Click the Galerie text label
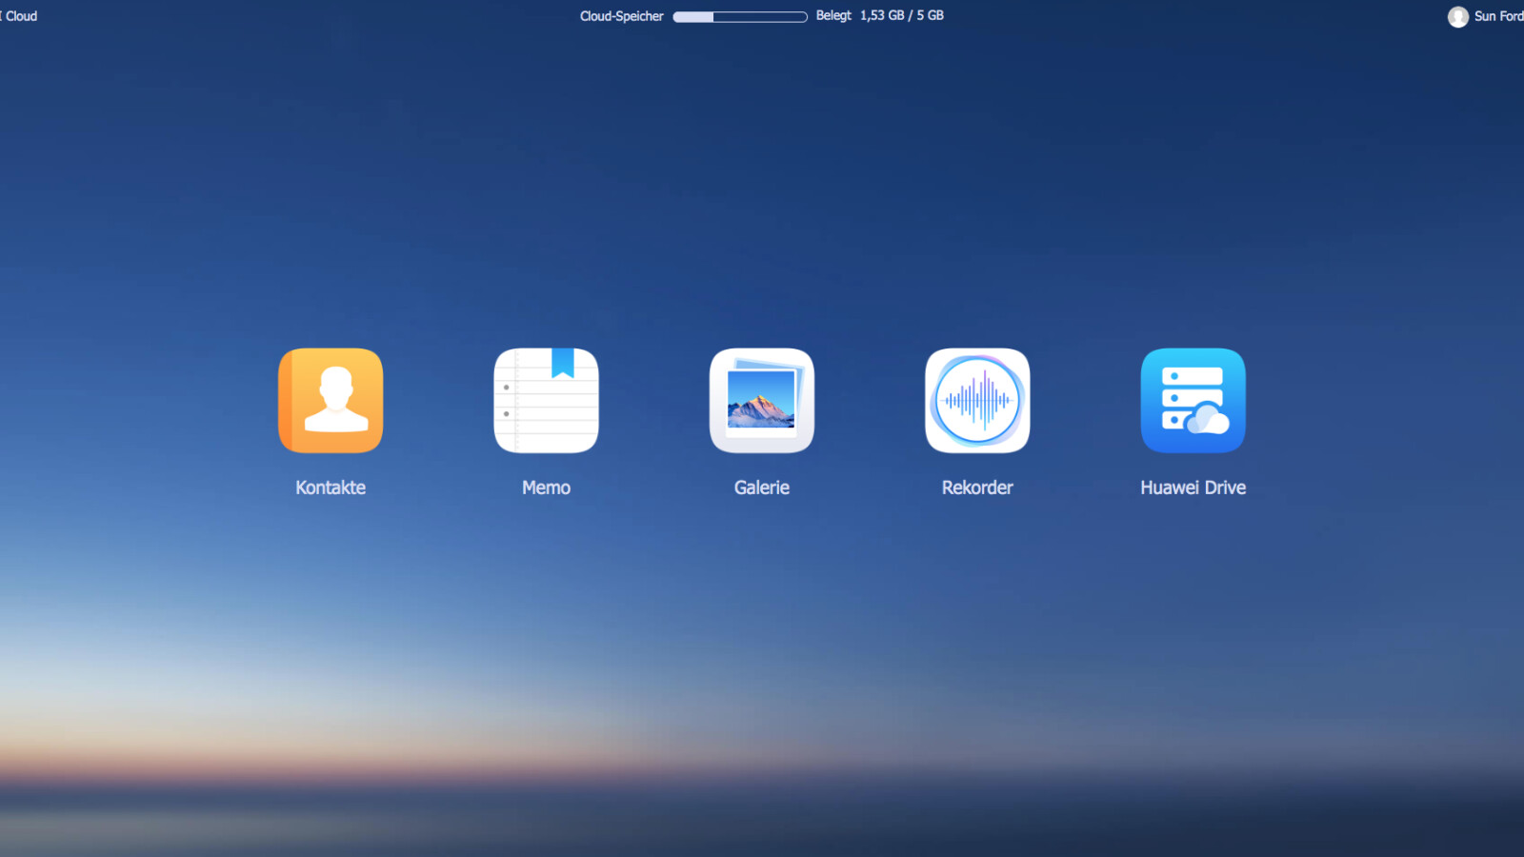Viewport: 1524px width, 857px height. 761,488
